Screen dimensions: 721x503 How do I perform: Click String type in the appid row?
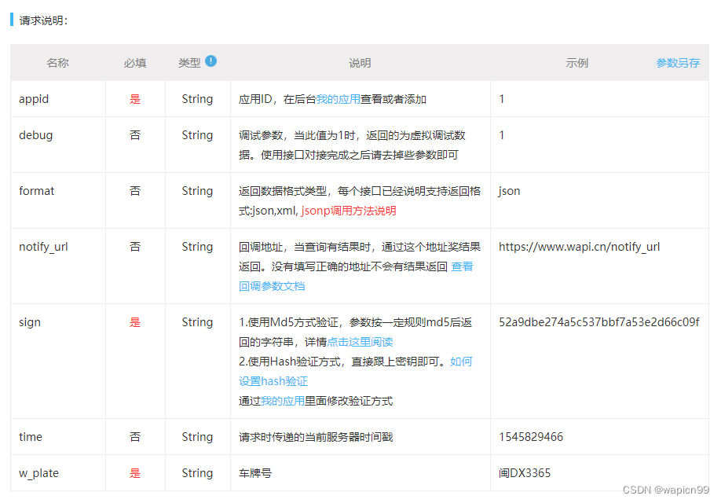[197, 99]
